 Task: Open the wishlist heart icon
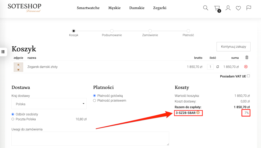(238, 8)
